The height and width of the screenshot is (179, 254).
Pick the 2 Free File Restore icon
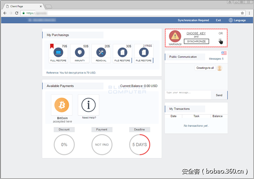coord(144,52)
